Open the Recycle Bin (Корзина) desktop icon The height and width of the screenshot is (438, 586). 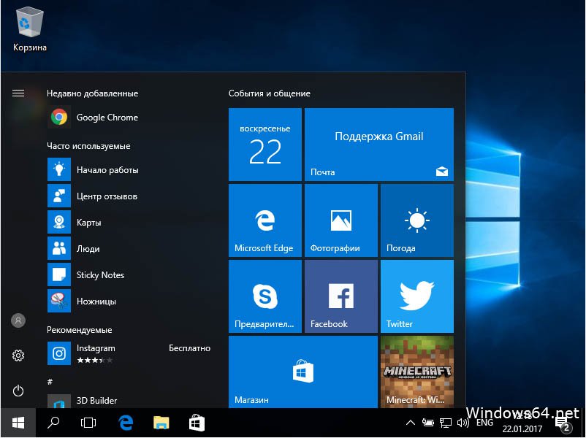tap(29, 30)
